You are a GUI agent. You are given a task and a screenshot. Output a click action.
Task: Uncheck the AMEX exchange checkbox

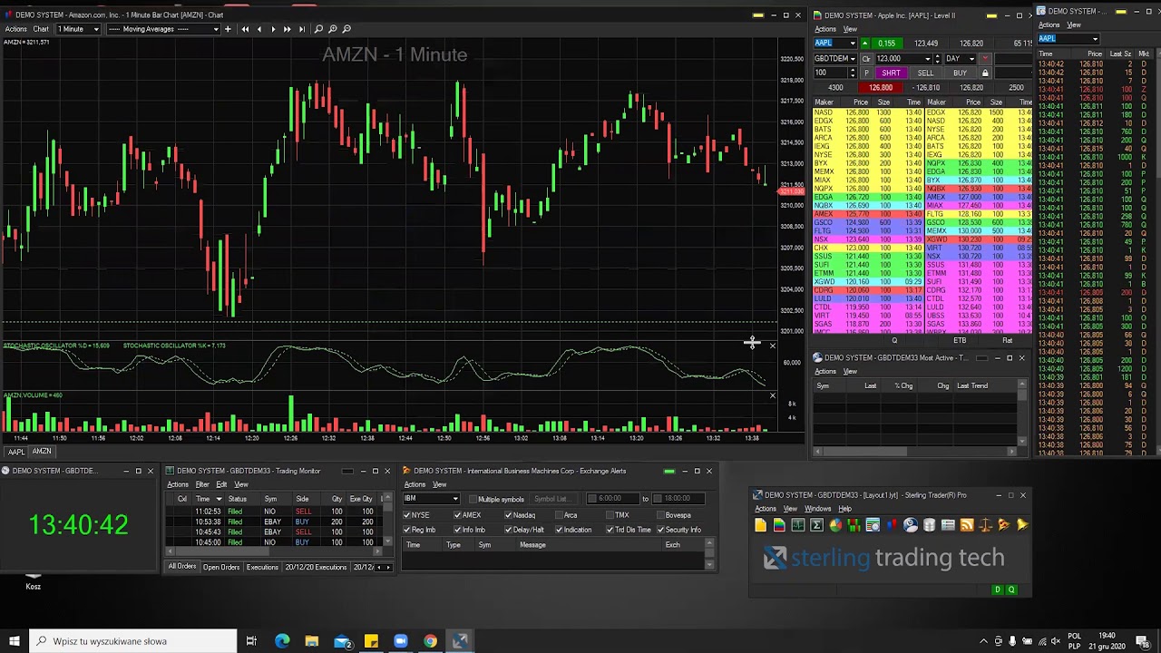[x=458, y=515]
